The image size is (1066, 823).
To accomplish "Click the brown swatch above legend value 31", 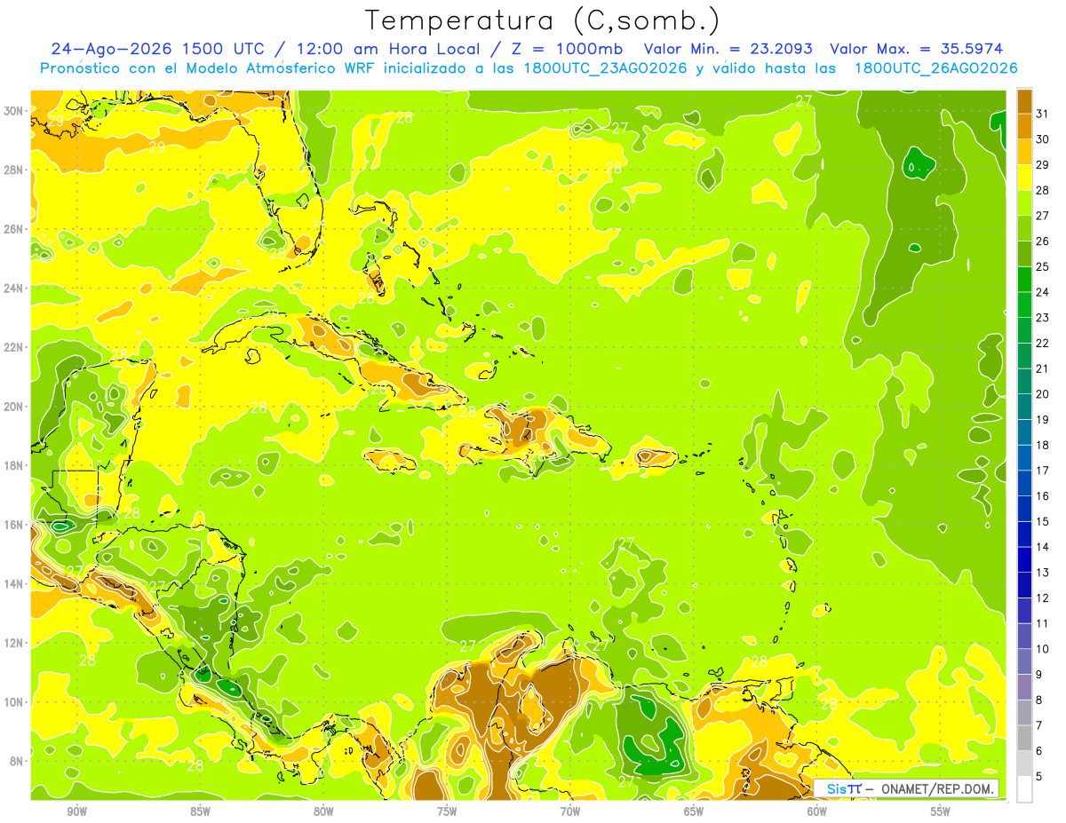I will click(x=1024, y=101).
